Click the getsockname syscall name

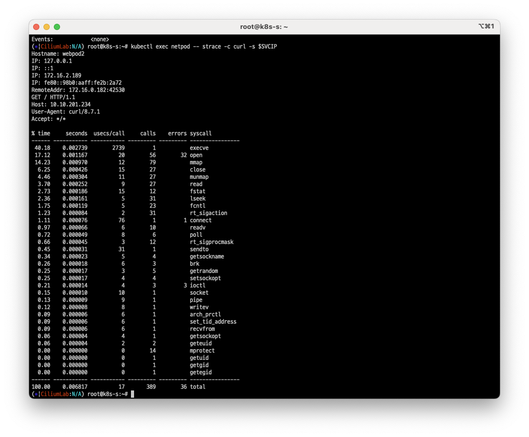click(x=207, y=257)
